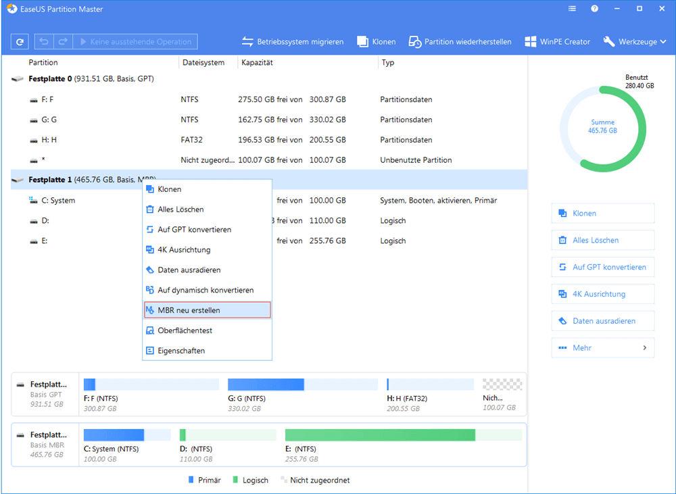Expand the Mehr option in right panel
This screenshot has height=494, width=676.
click(603, 348)
